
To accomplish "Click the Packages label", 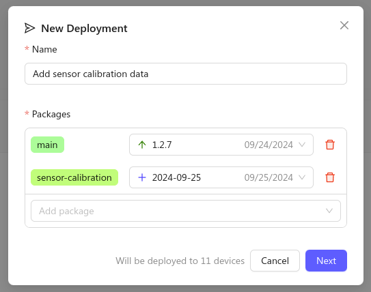I will [51, 114].
